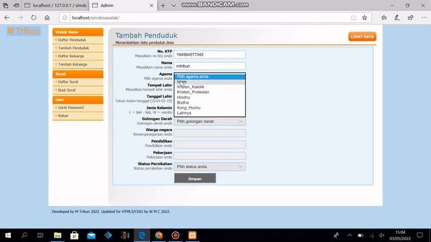Screen dimensions: 431x242
Task: Click the address bar URL
Action: point(96,17)
